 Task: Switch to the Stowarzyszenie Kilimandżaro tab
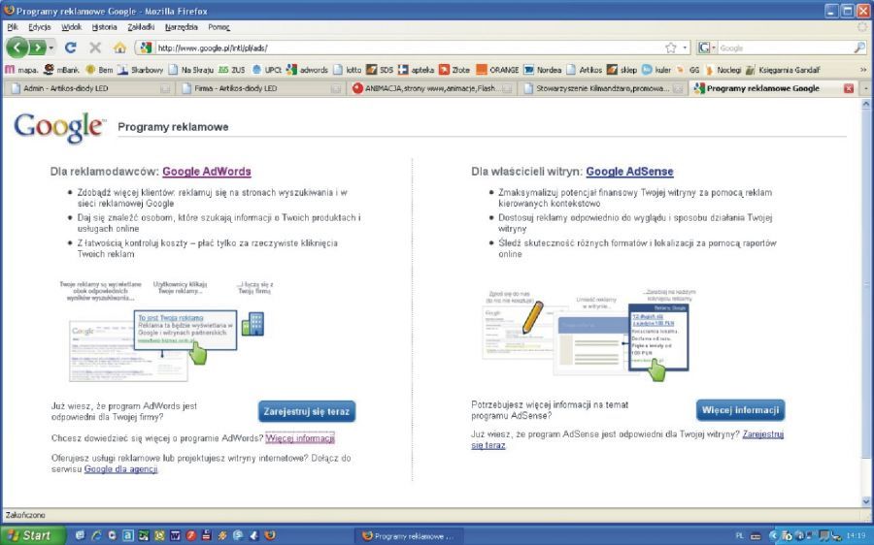(x=603, y=88)
